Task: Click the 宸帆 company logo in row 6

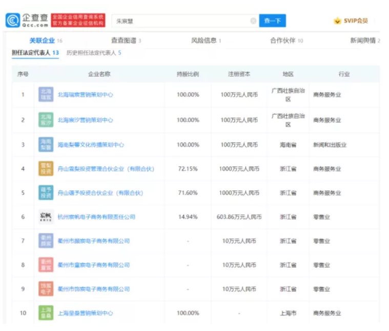Action: click(46, 217)
